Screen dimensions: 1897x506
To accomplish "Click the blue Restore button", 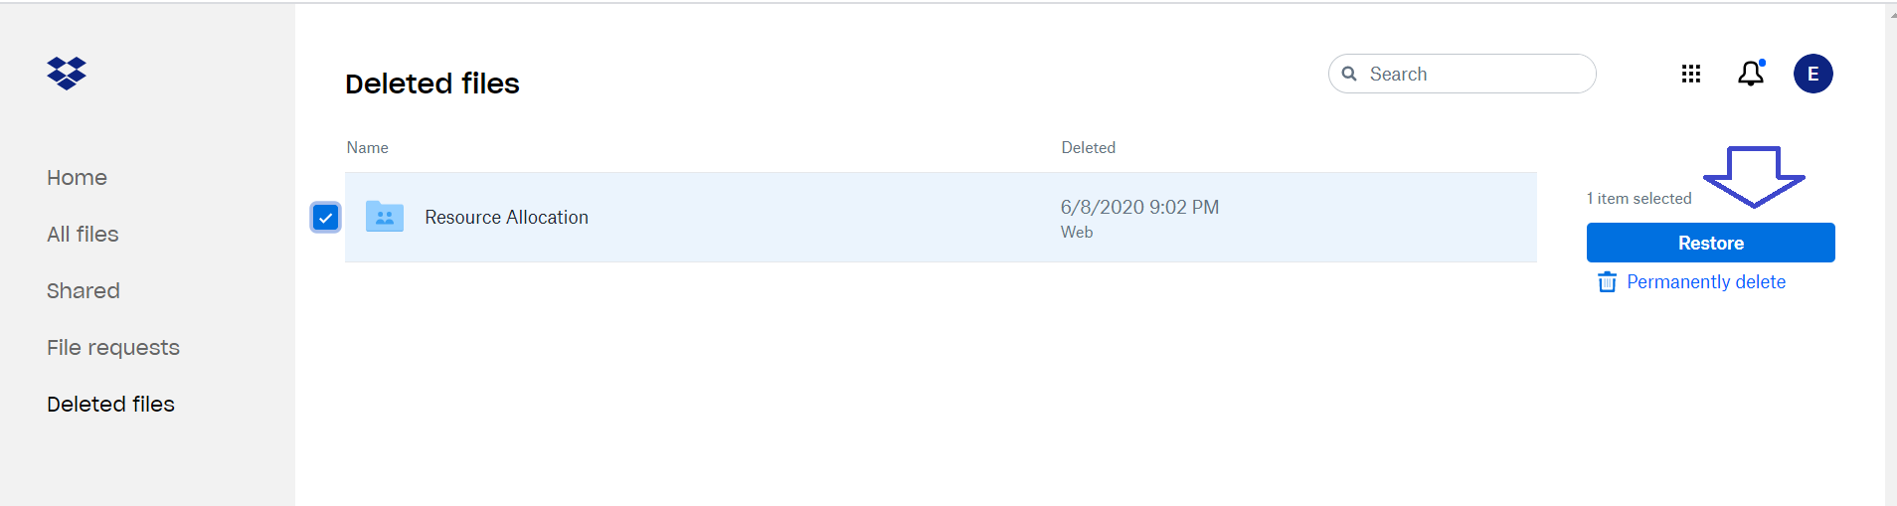I will click(1711, 243).
